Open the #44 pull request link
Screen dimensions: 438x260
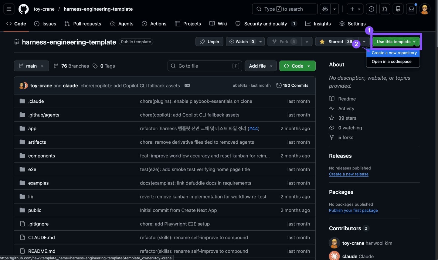253,128
